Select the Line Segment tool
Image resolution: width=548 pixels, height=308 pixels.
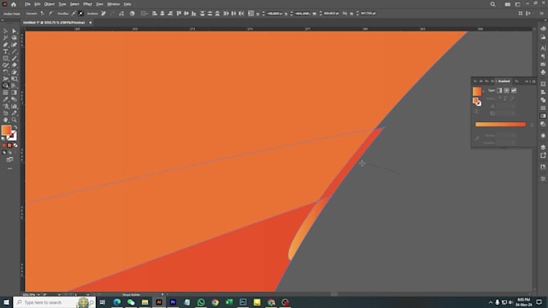pos(14,51)
